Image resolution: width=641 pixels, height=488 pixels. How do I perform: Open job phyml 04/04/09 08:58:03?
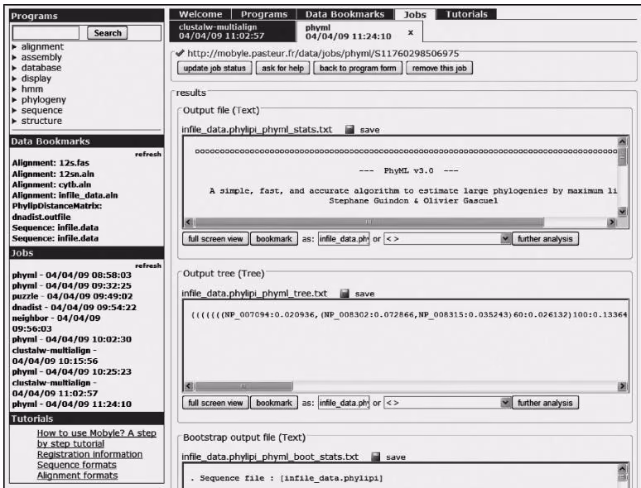click(x=71, y=275)
